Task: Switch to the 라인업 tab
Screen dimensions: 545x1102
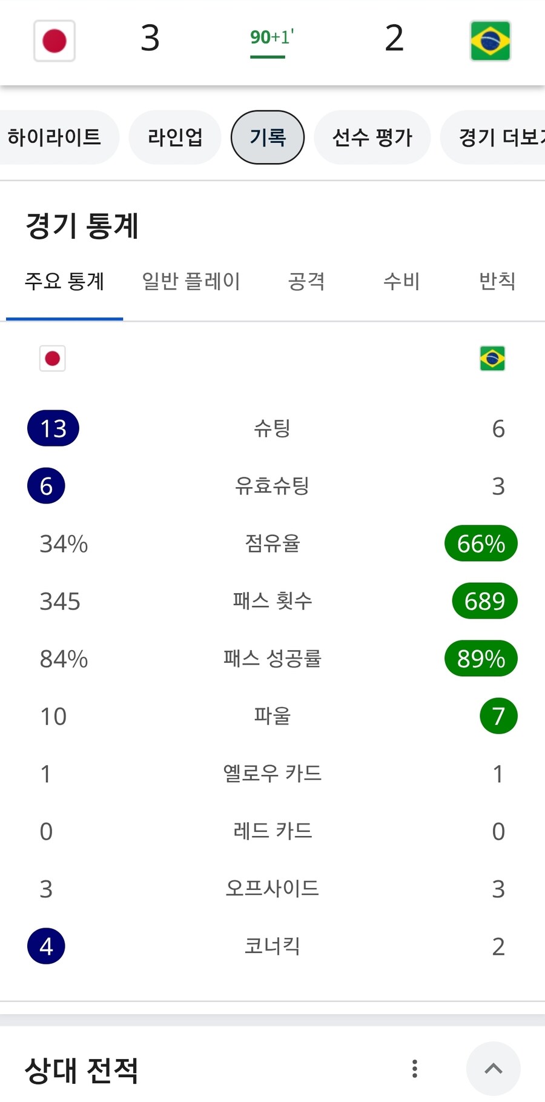Action: 175,138
